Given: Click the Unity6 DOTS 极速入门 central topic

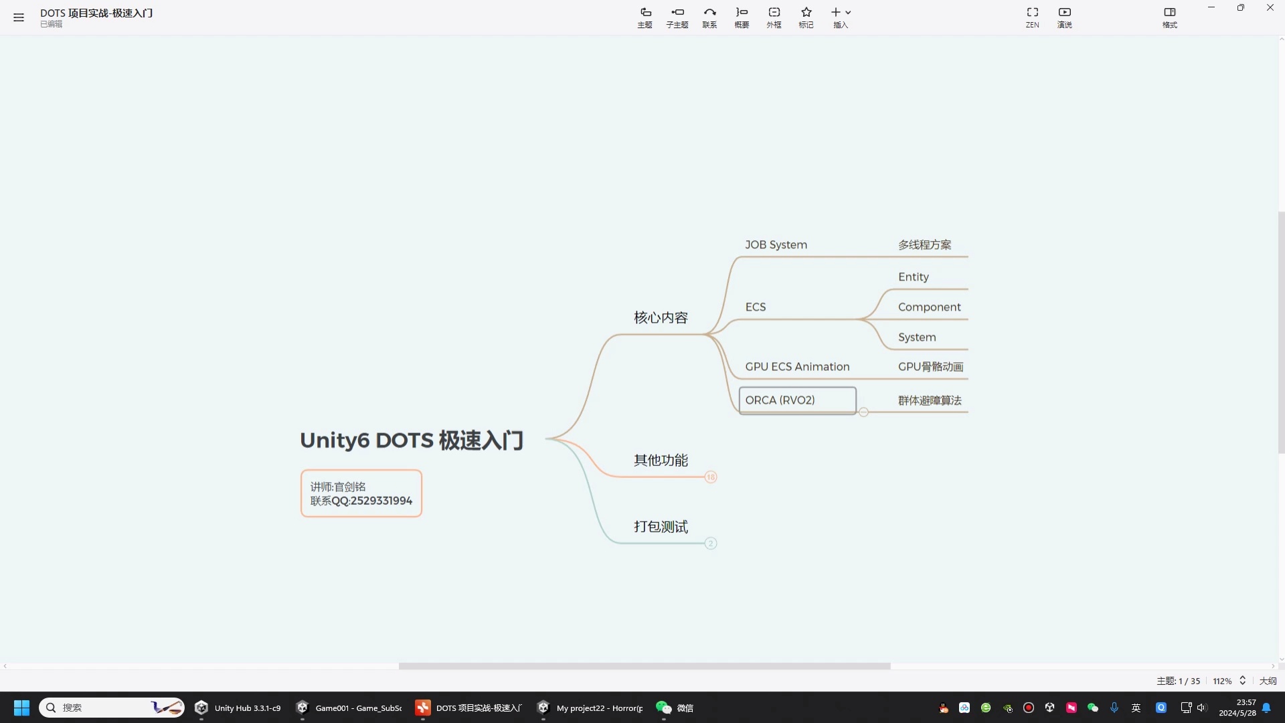Looking at the screenshot, I should [x=411, y=440].
